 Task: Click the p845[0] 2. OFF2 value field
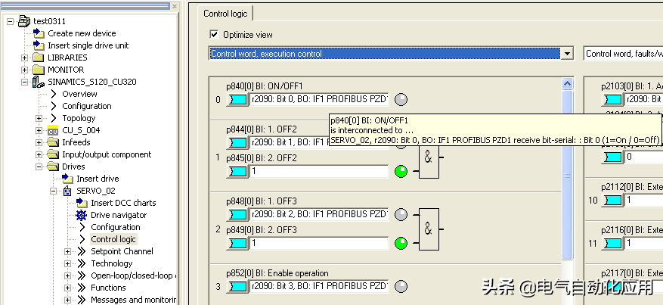tap(318, 171)
